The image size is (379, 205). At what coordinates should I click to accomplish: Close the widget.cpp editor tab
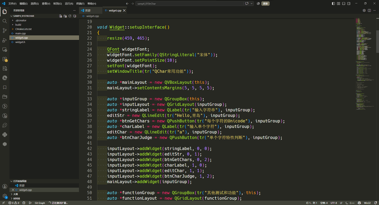pyautogui.click(x=124, y=10)
